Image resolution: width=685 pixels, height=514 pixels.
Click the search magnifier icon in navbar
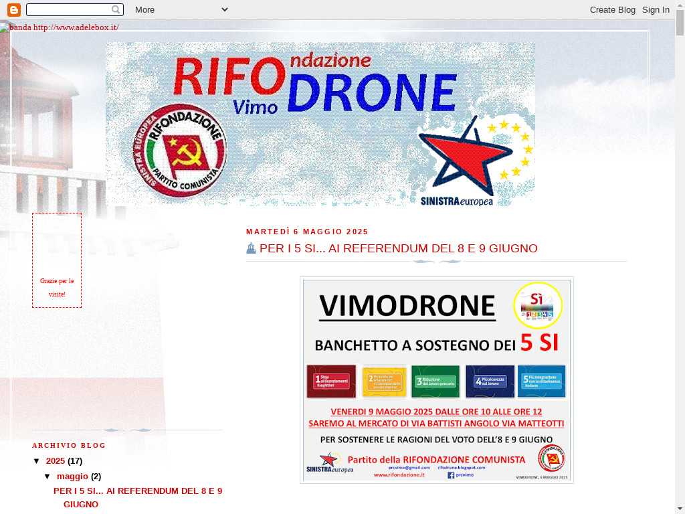point(115,9)
